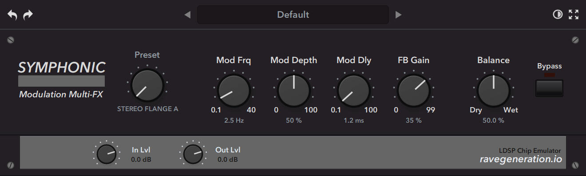
Task: Click the SYMPHONIC logo title
Action: (62, 68)
